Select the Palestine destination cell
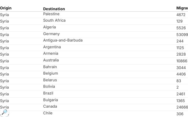The image size is (188, 117). coord(51,14)
